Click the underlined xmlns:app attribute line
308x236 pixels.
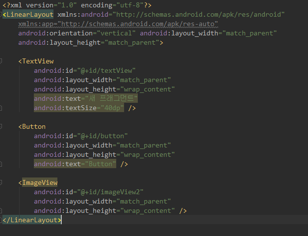118,24
